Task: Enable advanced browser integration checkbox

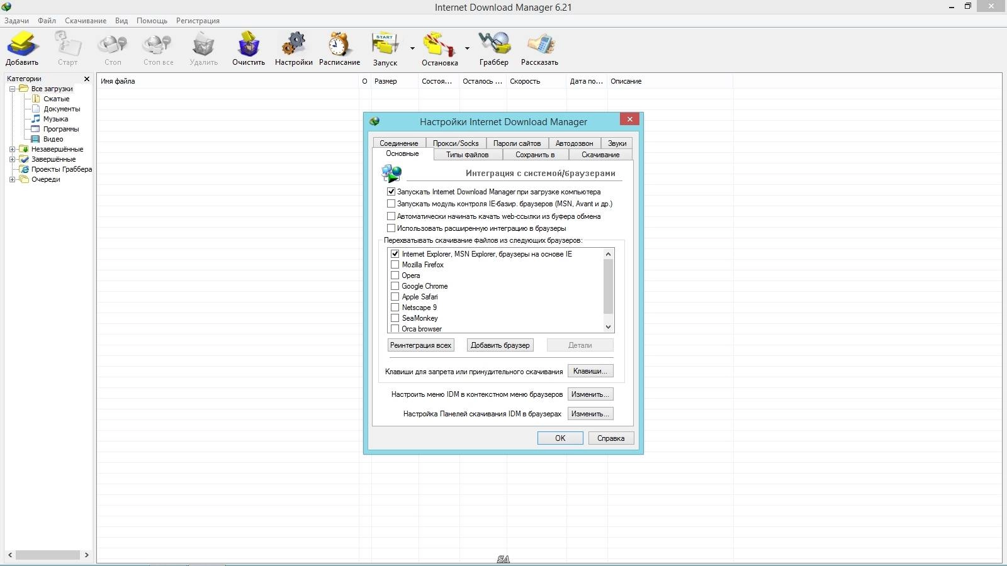Action: click(x=391, y=228)
